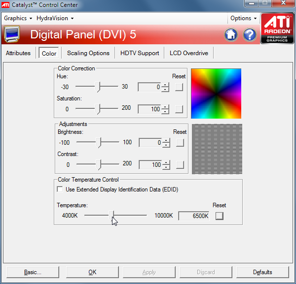The height and width of the screenshot is (284, 296).
Task: Click the Contrast slider thumb
Action: 99,164
